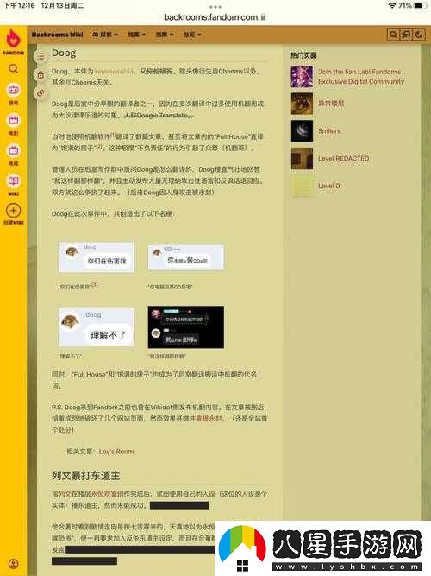Click the 'Doog' article heading
Image resolution: width=431 pixels, height=576 pixels.
coord(64,54)
